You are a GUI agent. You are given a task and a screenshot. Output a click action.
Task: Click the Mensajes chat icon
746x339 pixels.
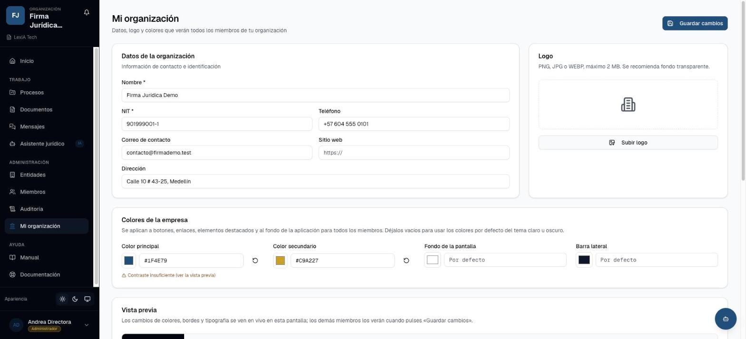12,126
